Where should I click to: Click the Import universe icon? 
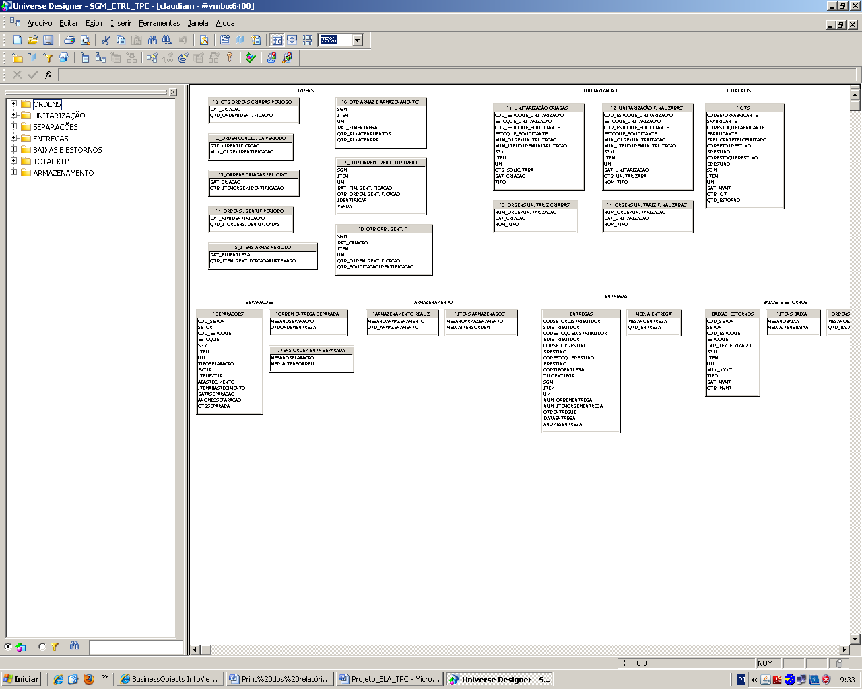(x=271, y=58)
